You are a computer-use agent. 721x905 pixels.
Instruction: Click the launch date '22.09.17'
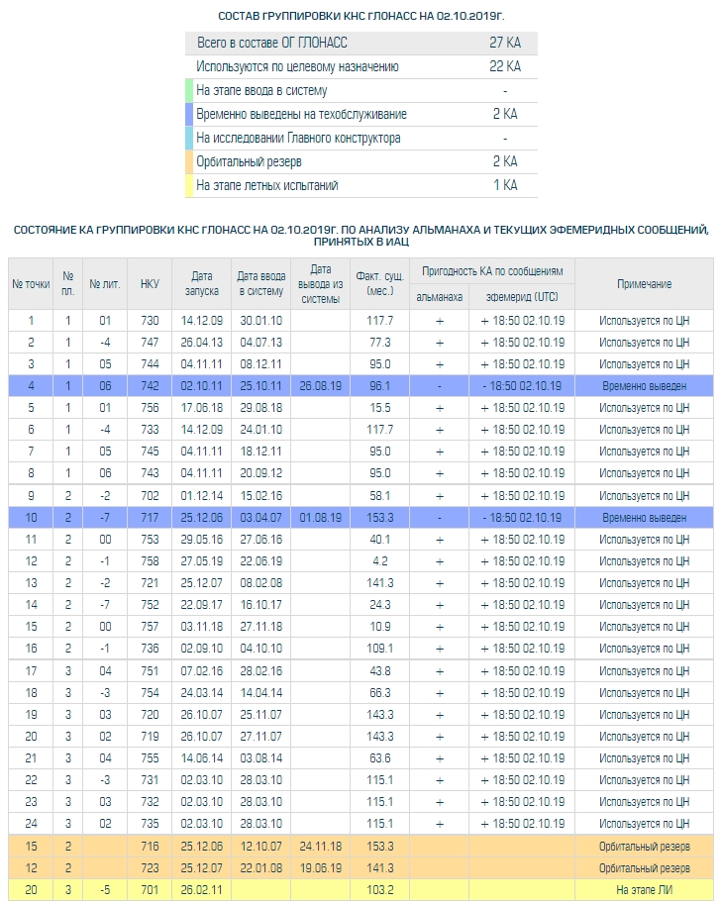click(201, 605)
